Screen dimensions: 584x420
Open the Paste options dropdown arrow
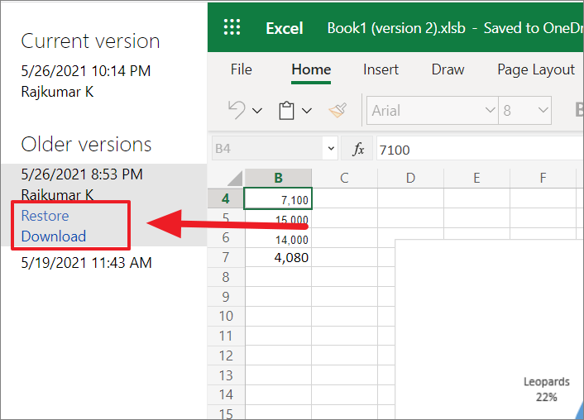tap(307, 111)
